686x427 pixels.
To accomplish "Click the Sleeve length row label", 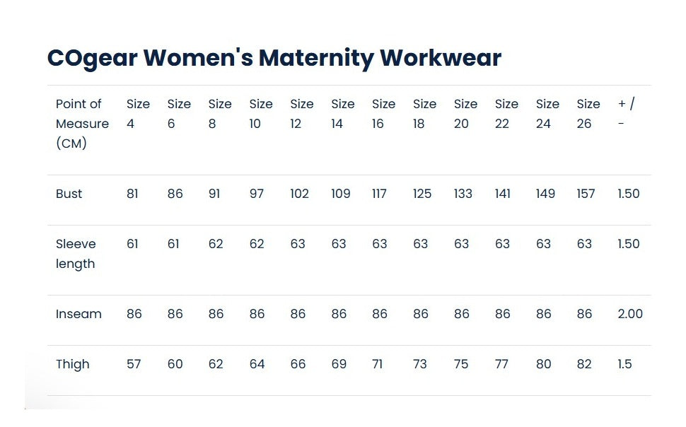I will 76,254.
